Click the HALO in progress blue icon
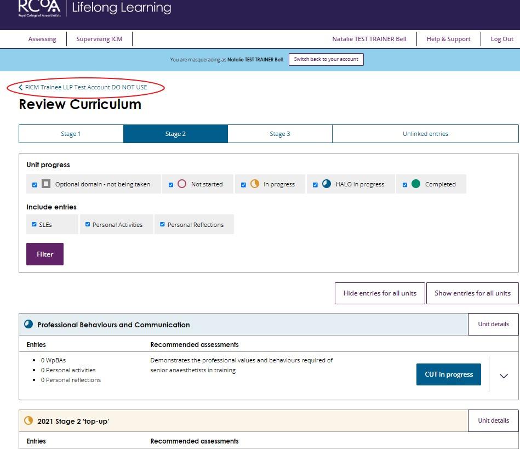 coord(327,184)
